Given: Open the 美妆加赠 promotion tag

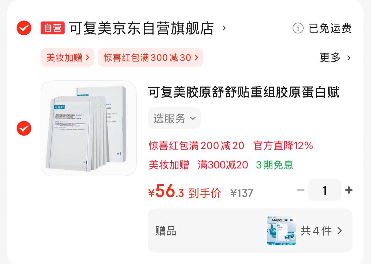Looking at the screenshot, I should pyautogui.click(x=67, y=57).
